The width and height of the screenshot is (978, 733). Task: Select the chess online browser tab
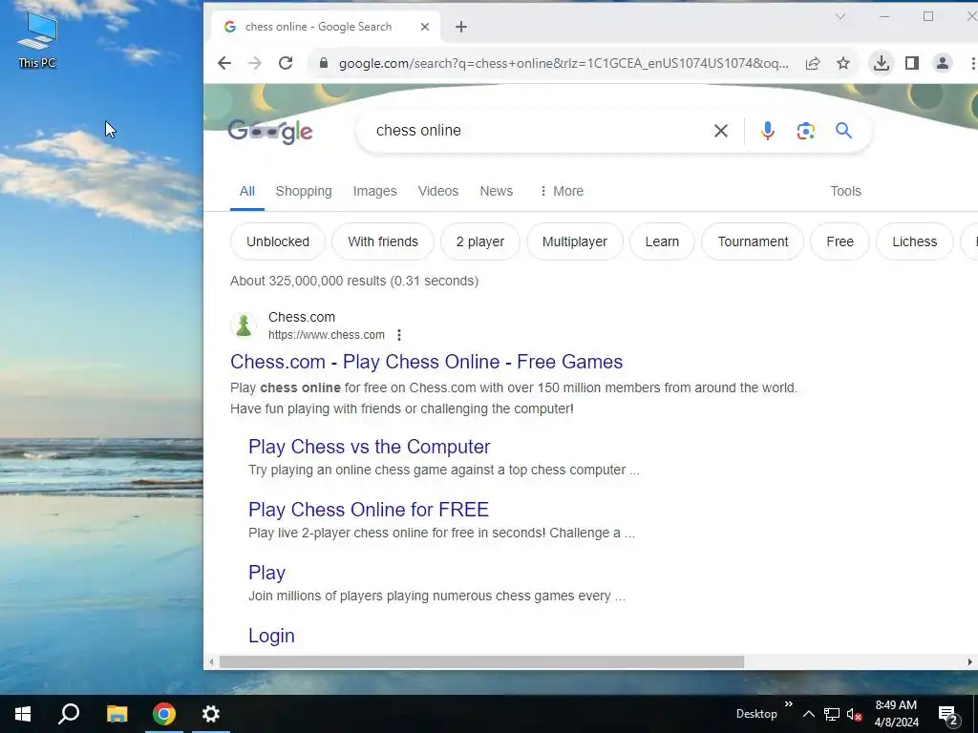(325, 27)
